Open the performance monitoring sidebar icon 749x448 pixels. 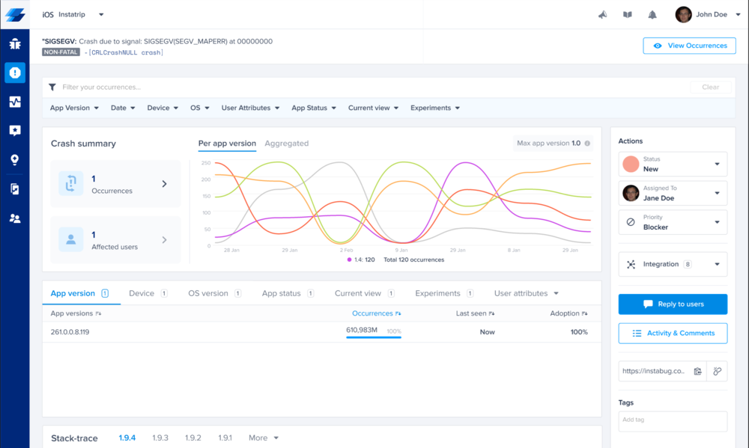pos(15,102)
